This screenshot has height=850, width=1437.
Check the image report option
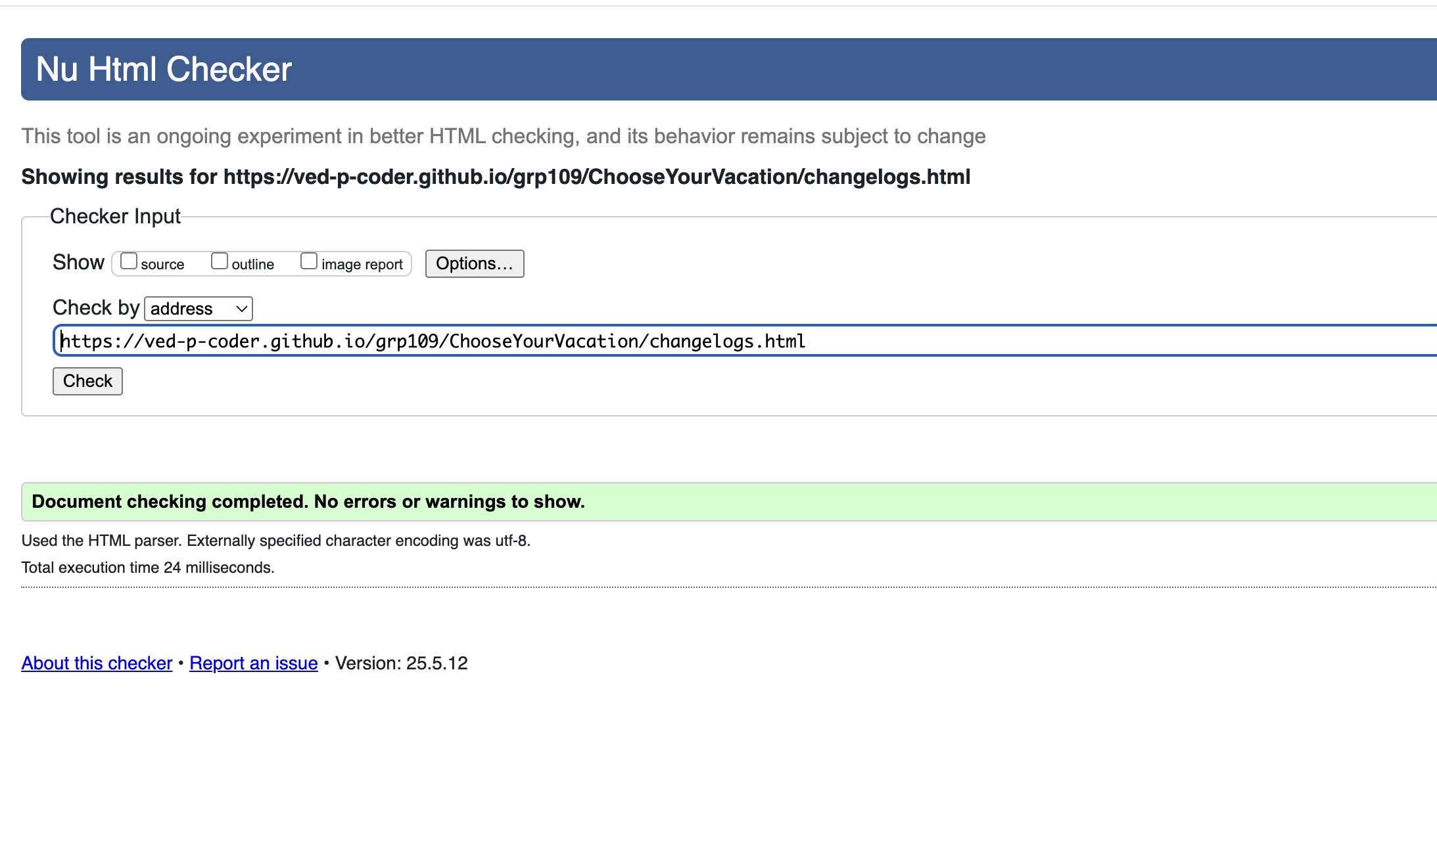click(309, 261)
